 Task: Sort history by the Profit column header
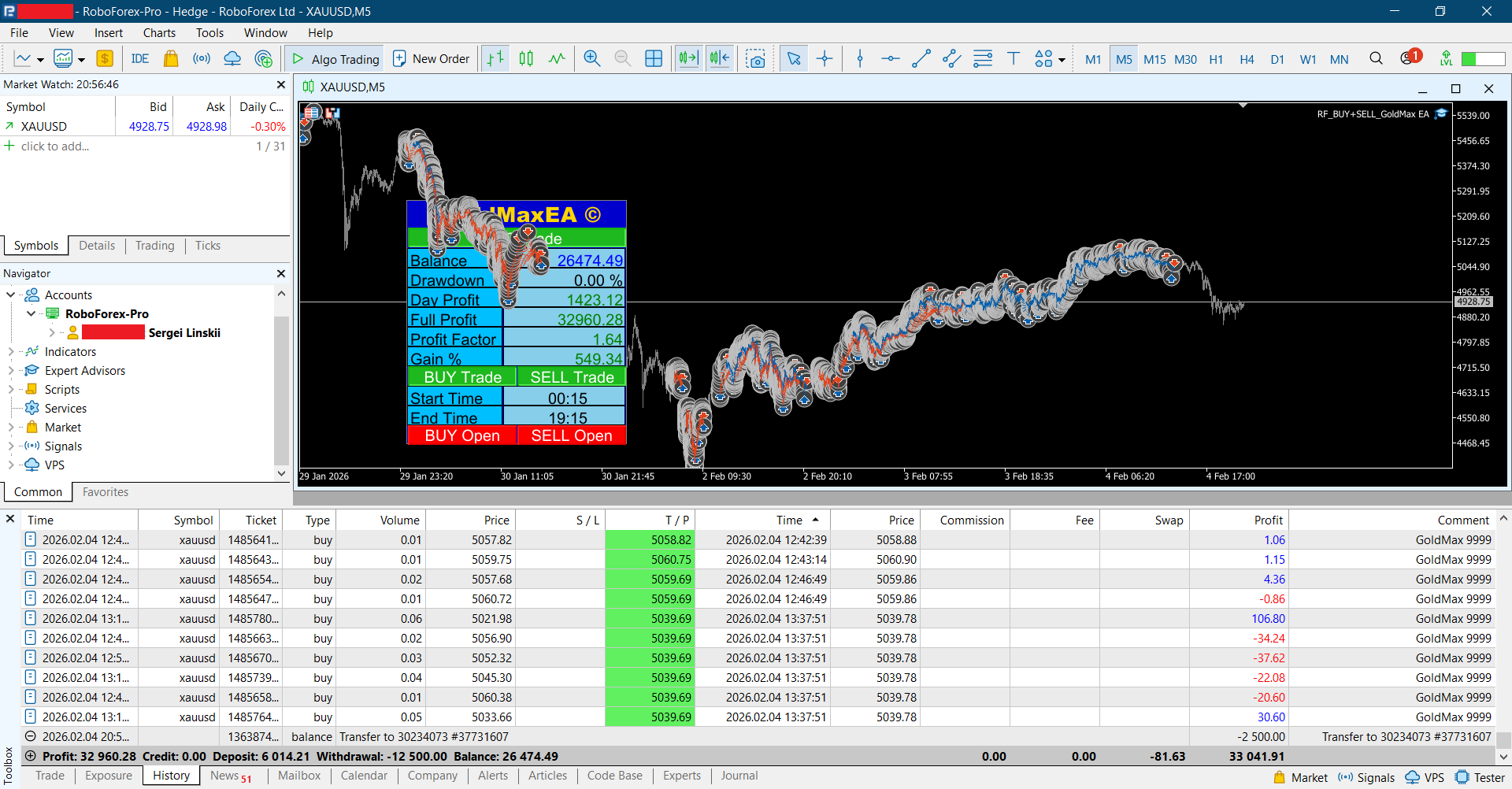pos(1239,520)
